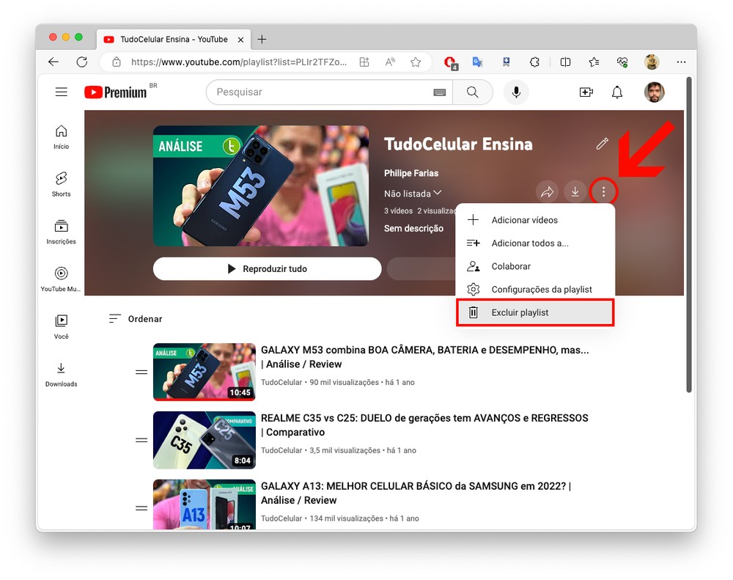Viewport: 733px width, 580px height.
Task: Open the browser's three-dot settings menu
Action: point(681,62)
